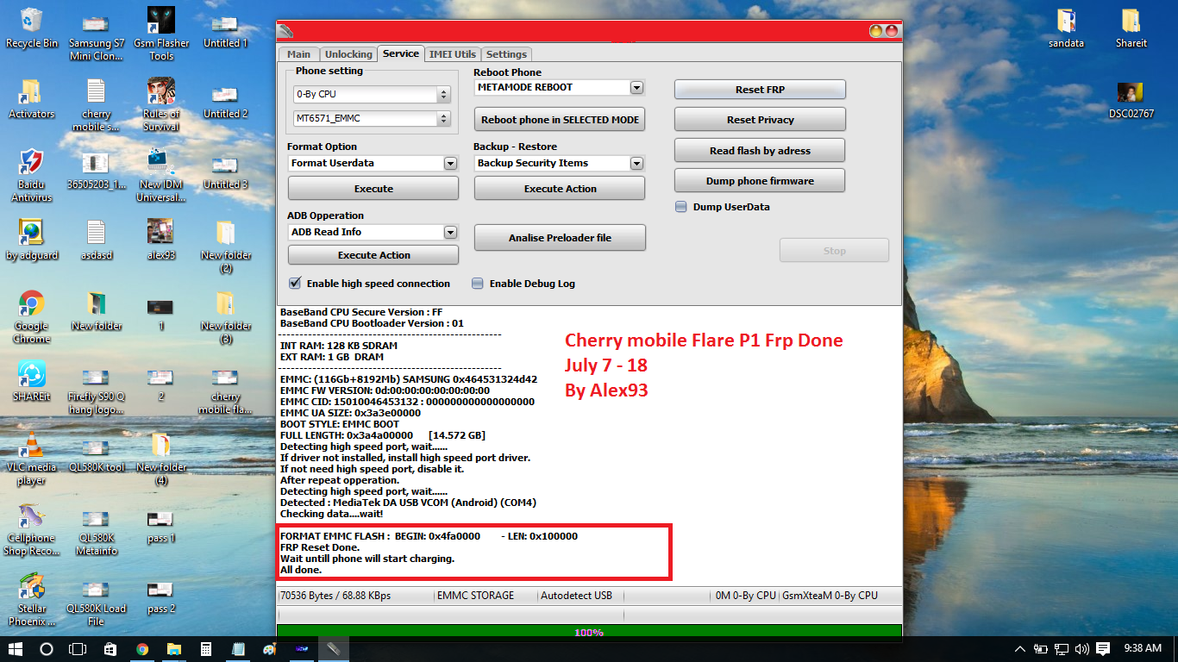Launch Stellar Phoenix desktop shortcut
This screenshot has height=662, width=1178.
click(x=32, y=600)
